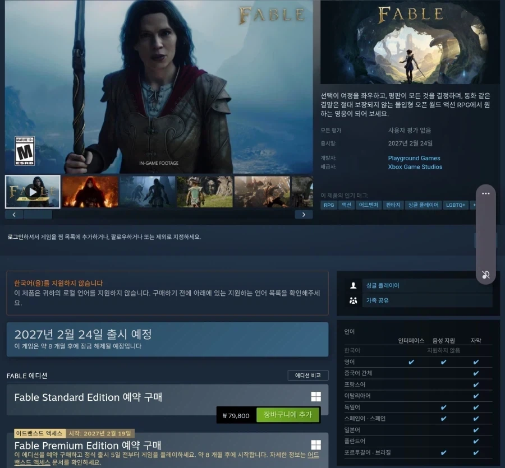This screenshot has height=468, width=505.
Task: Click the 인터페이스 column header
Action: 411,340
